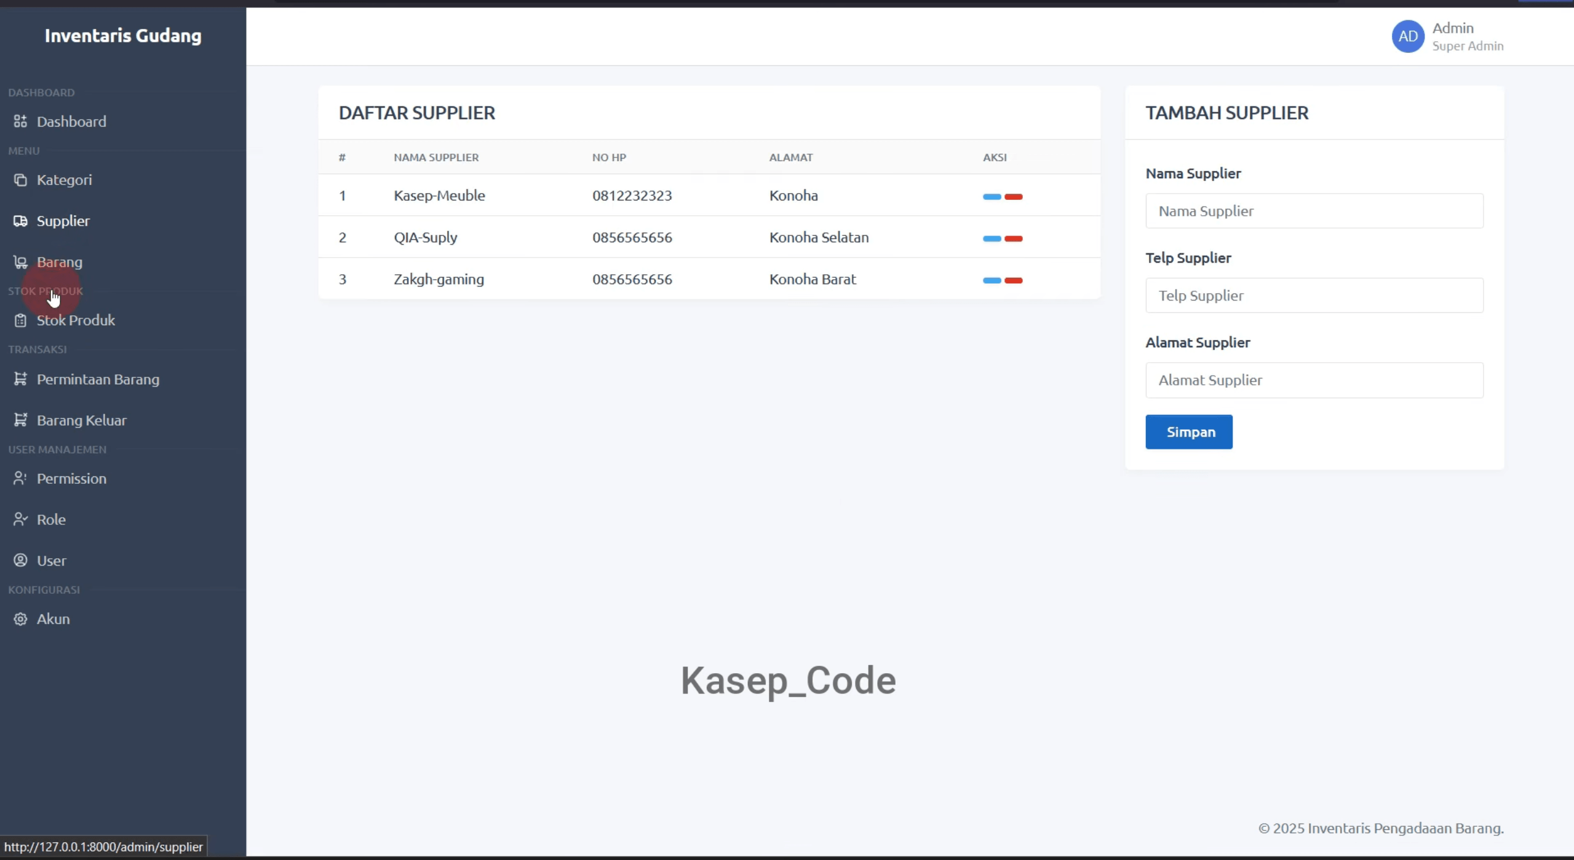
Task: Click red delete button for Zakgh-gaming
Action: [1013, 280]
